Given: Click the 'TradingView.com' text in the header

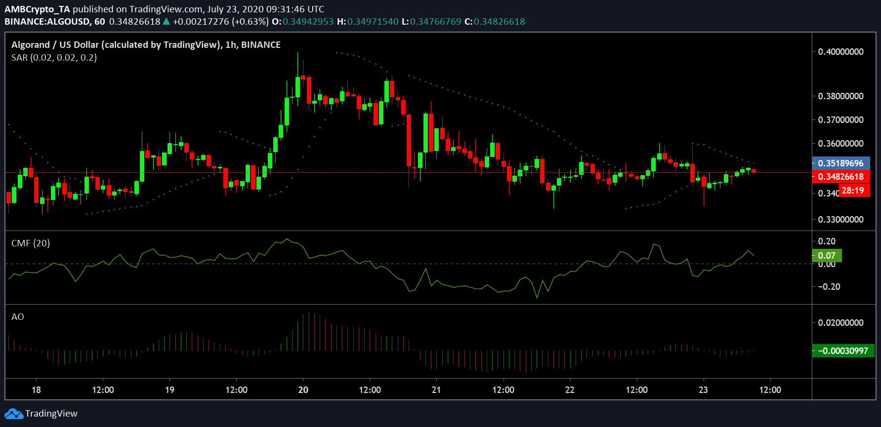Looking at the screenshot, I should pyautogui.click(x=166, y=9).
